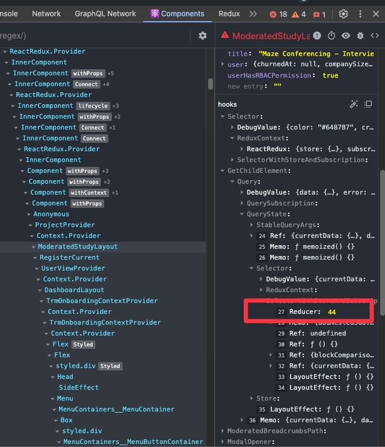This screenshot has width=385, height=447.
Task: Click the 27 Reducer value 44
Action: pos(331,312)
